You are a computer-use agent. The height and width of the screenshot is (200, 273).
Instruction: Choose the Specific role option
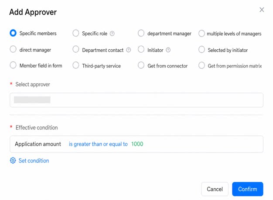76,33
